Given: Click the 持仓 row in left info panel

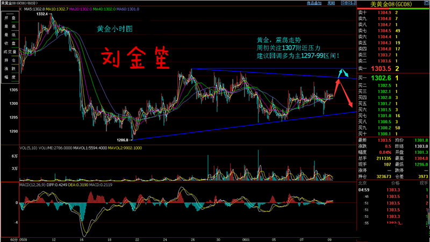Looking at the screenshot, I should [x=10, y=60].
